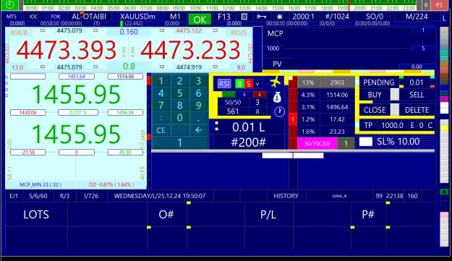452x261 pixels.
Task: Click the MCP 1000 slider track
Action: tap(349, 48)
